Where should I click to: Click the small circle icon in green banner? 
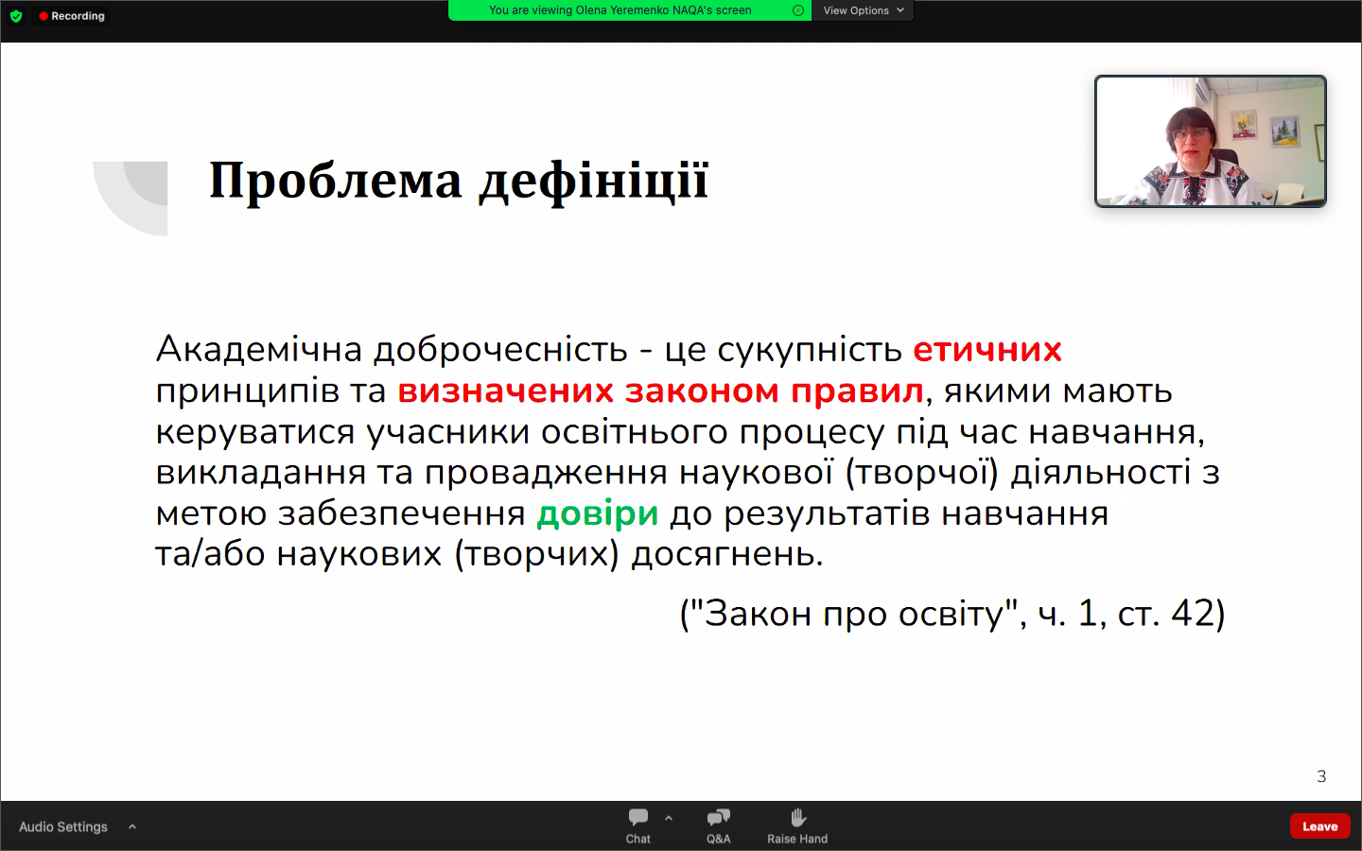(x=798, y=10)
